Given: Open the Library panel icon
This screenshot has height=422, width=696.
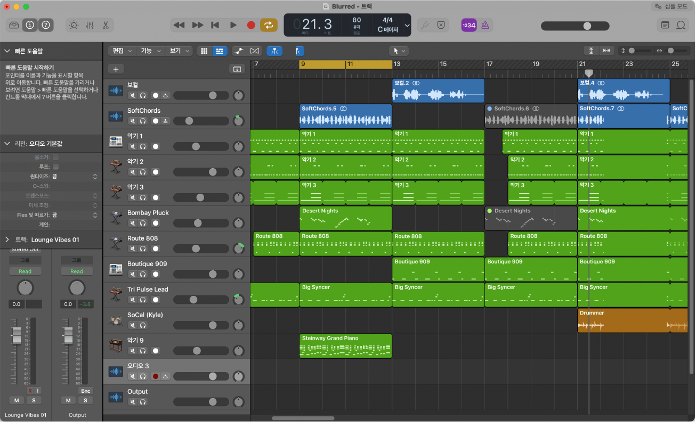Looking at the screenshot, I should pos(14,25).
